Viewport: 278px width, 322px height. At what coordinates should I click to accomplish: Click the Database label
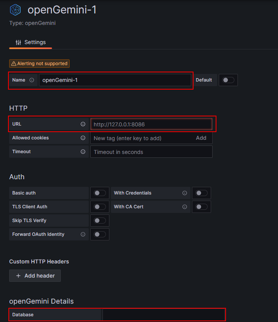click(x=23, y=315)
